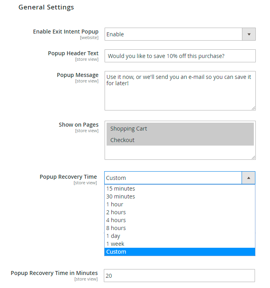The height and width of the screenshot is (288, 270).
Task: Collapse the Popup Recovery Time dropdown
Action: click(x=174, y=178)
